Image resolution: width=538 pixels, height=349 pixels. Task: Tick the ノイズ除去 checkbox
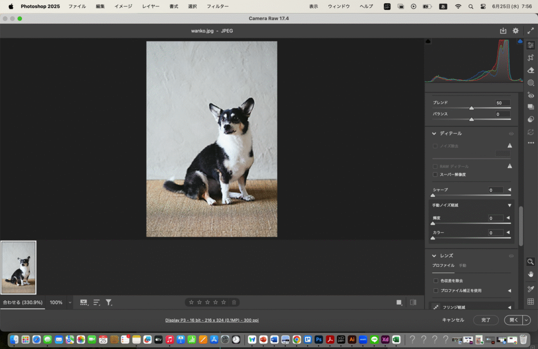(x=435, y=146)
